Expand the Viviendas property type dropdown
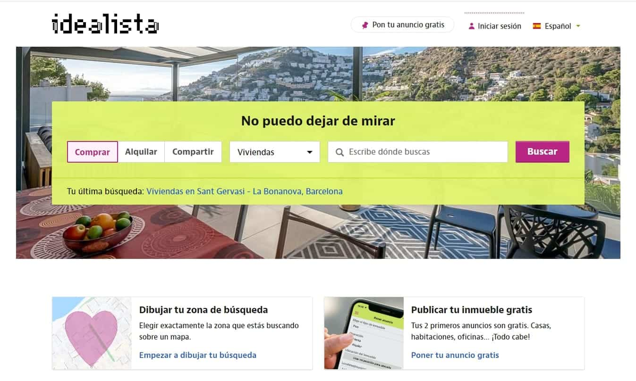Viewport: 636px width, 381px height. [275, 152]
